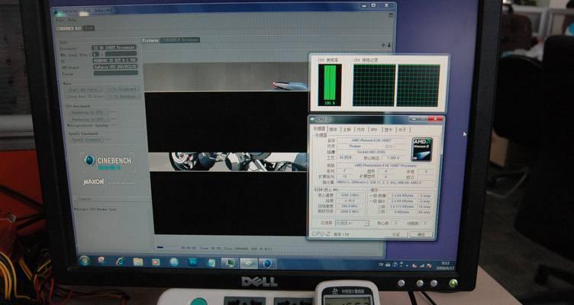Click the Processor info field in Cinebench
The image size is (574, 305).
point(114,47)
